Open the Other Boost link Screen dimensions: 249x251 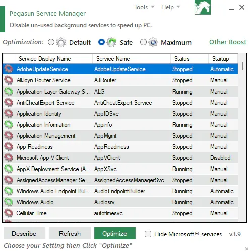(228, 42)
